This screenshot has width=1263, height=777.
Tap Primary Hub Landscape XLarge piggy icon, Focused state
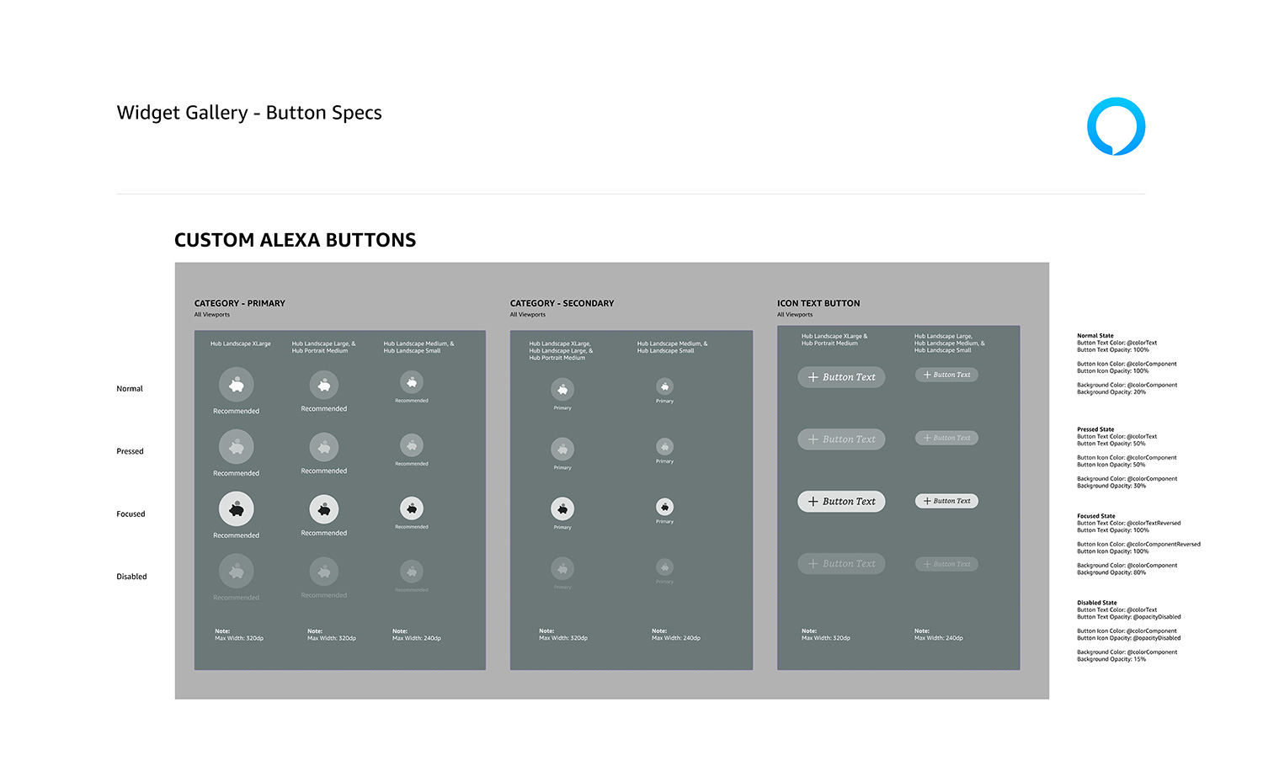tap(237, 509)
